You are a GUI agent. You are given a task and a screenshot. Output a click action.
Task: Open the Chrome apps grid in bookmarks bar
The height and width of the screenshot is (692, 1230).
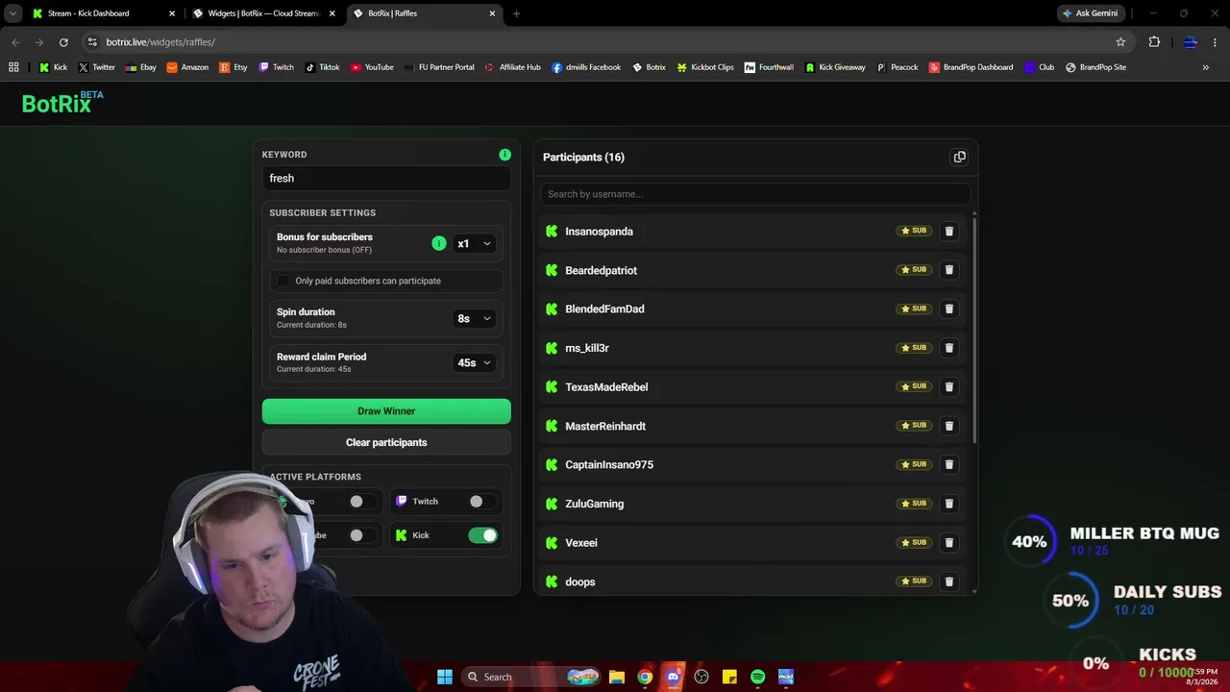tap(13, 67)
